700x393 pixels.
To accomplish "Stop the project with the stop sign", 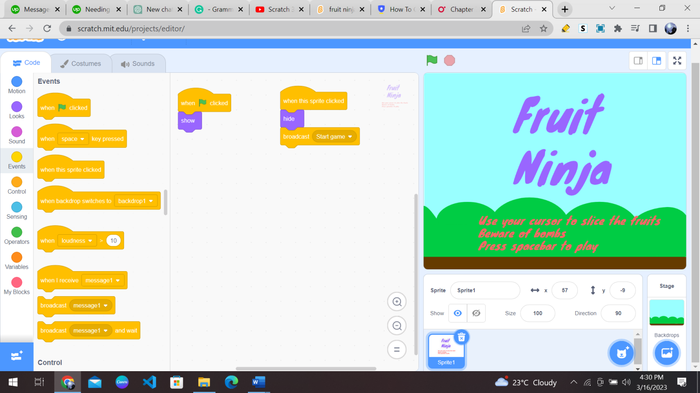I will point(449,60).
